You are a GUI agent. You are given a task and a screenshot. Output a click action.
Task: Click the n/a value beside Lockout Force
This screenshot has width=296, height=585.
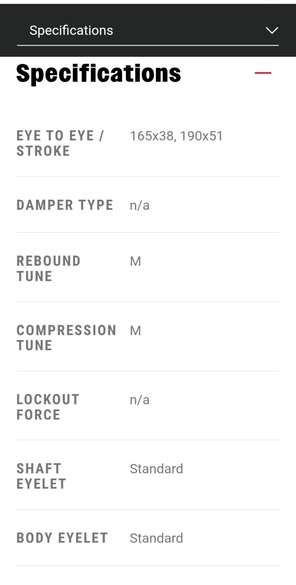140,400
